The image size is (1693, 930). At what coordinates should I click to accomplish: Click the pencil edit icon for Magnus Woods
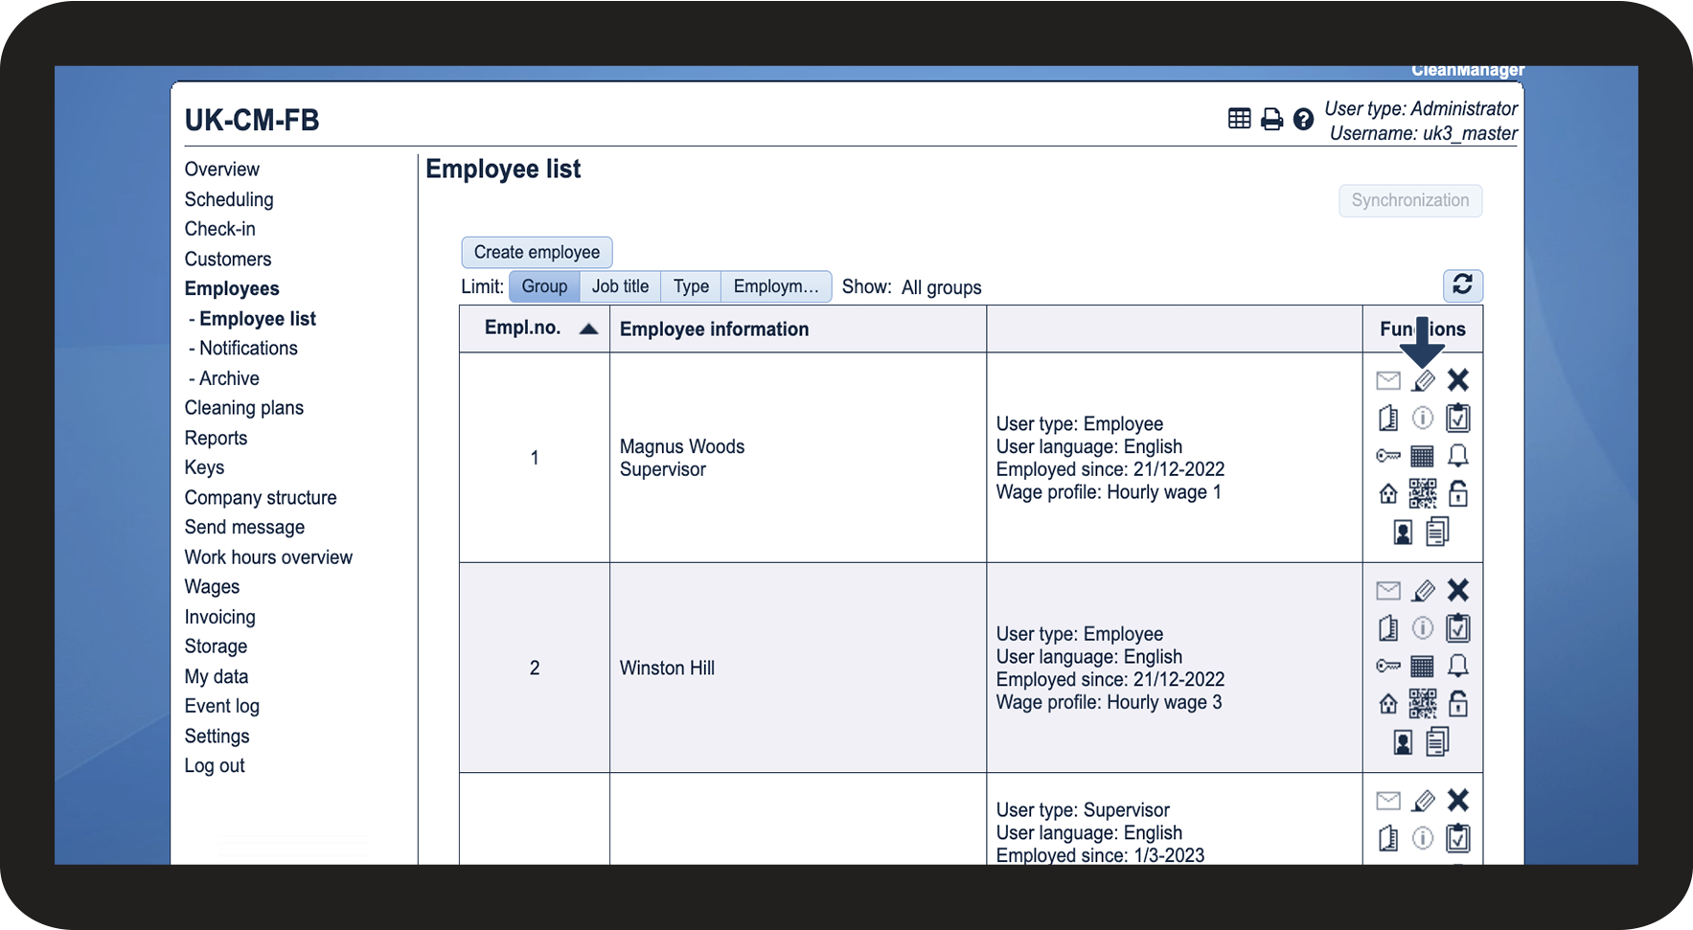pos(1424,381)
